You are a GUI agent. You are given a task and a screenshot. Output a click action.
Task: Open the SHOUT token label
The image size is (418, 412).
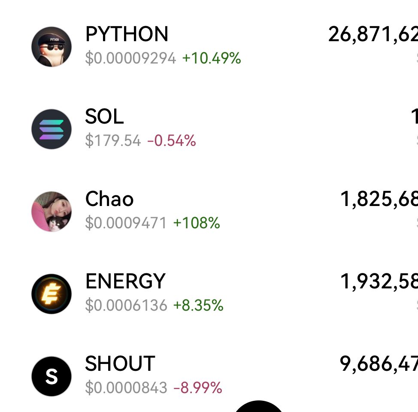(120, 364)
